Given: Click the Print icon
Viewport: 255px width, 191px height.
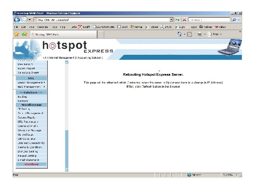Looking at the screenshot, I should pos(200,34).
